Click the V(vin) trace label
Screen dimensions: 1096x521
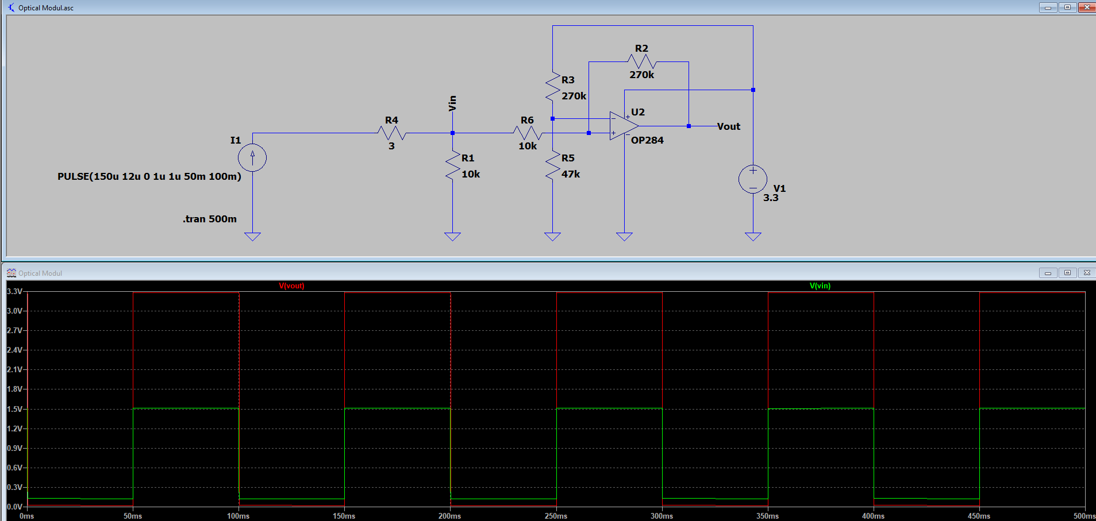[820, 285]
